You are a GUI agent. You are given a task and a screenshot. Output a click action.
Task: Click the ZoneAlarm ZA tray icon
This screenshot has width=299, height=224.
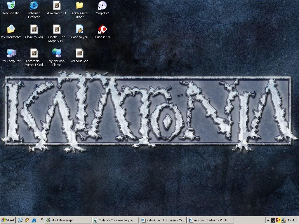click(278, 220)
